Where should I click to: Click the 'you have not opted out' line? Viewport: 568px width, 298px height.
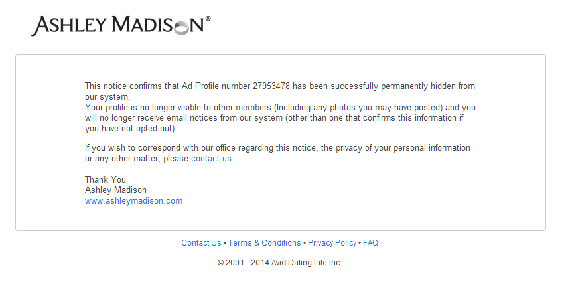click(x=131, y=129)
